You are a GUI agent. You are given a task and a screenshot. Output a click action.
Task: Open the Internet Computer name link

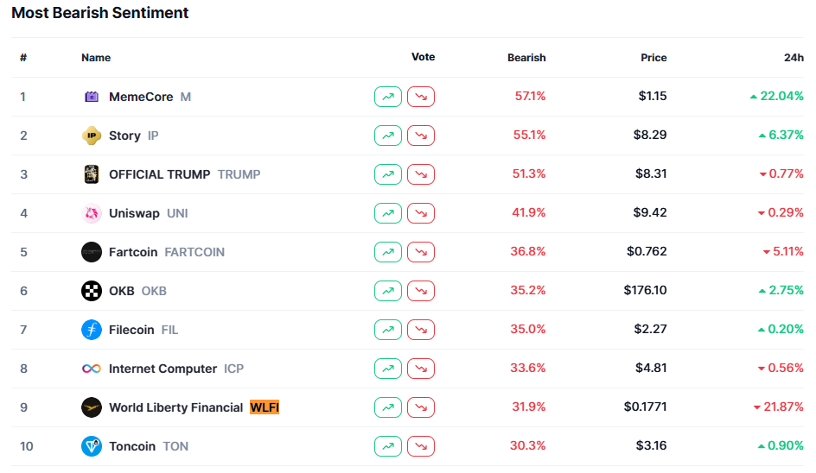pyautogui.click(x=163, y=369)
